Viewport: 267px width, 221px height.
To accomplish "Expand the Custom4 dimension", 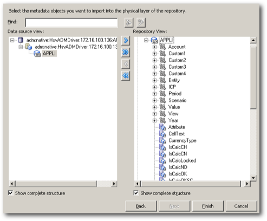I will [x=154, y=74].
